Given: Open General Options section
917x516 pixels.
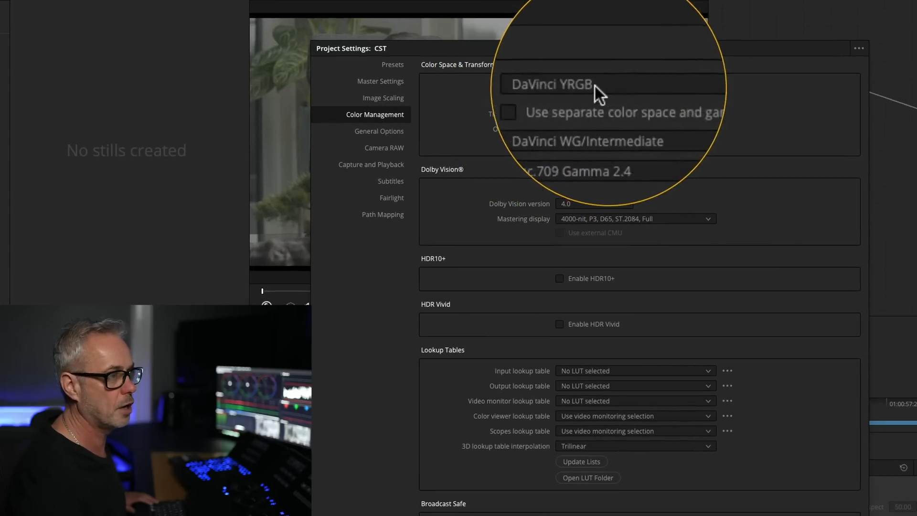Looking at the screenshot, I should point(379,131).
